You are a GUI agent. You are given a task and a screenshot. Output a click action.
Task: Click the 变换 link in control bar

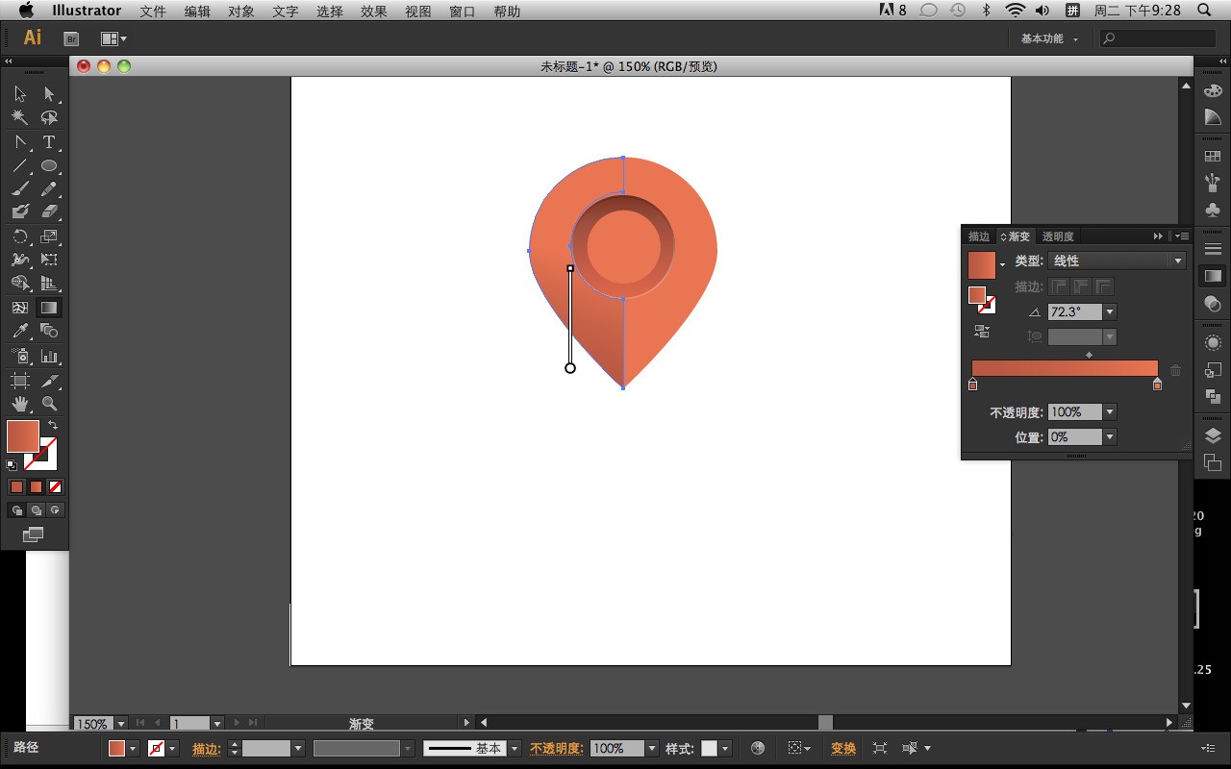tap(843, 748)
